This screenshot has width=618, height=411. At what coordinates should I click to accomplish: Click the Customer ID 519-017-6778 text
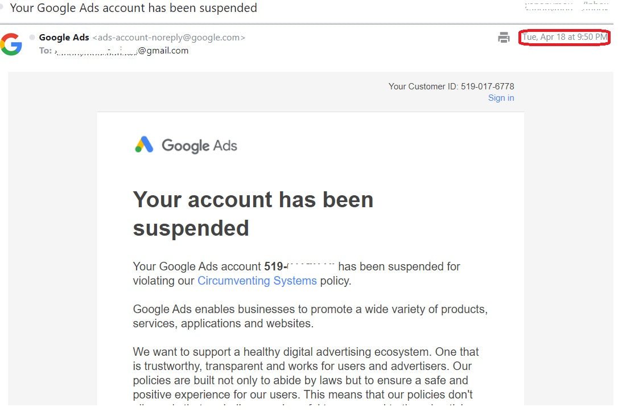[x=487, y=87]
